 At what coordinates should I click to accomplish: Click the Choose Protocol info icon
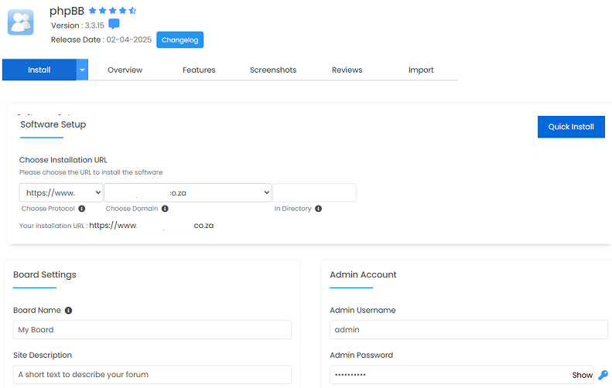pyautogui.click(x=81, y=209)
